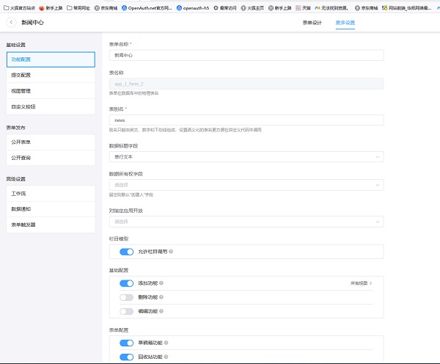Open the 火狐官方站点 bookmark folder
This screenshot has height=364, width=440.
coord(19,8)
